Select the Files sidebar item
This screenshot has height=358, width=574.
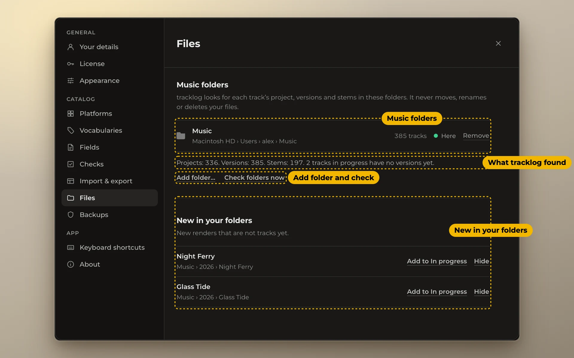coord(109,198)
